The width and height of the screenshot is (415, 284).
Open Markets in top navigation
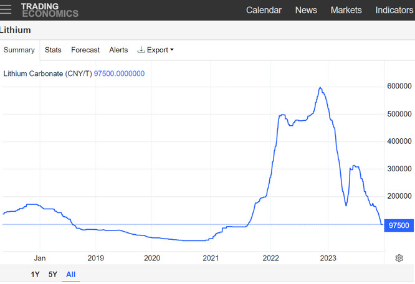346,10
